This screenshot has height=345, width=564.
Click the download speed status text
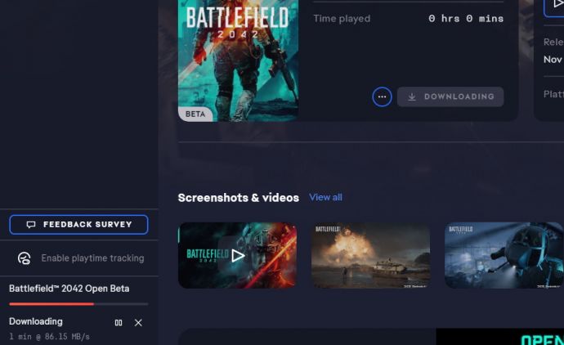[49, 336]
